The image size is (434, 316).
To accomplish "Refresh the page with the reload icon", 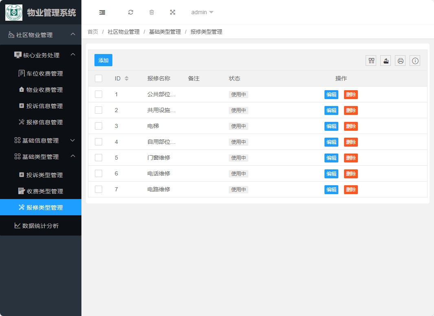I will pos(131,12).
